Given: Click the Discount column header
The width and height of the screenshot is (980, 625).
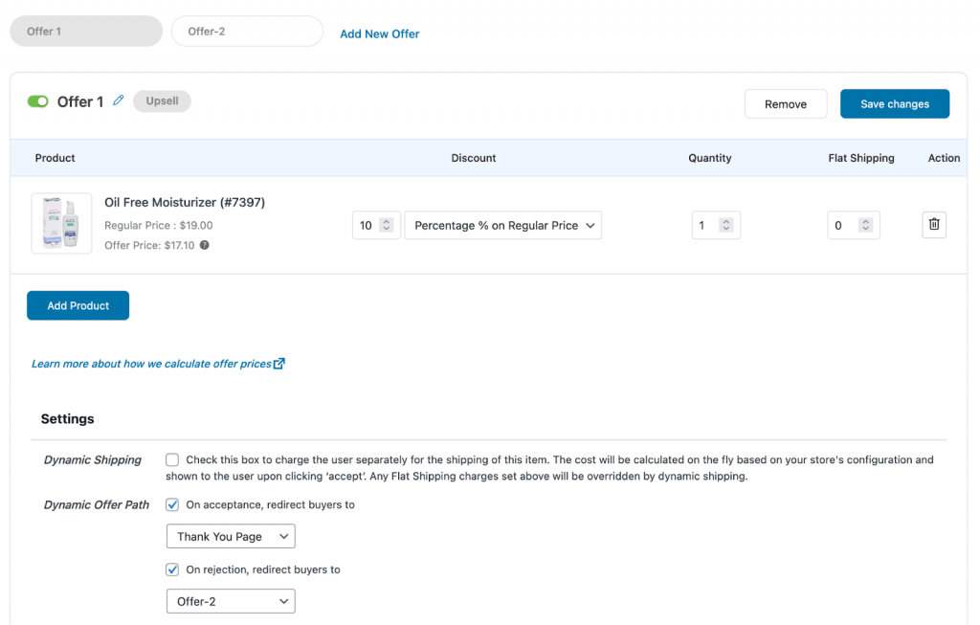Looking at the screenshot, I should tap(473, 158).
